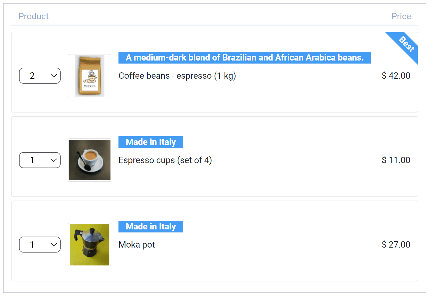This screenshot has height=296, width=429.
Task: Select the Espresso cups (set of 4) title
Action: point(165,160)
